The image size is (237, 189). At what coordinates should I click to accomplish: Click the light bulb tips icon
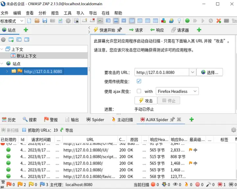pyautogui.click(x=179, y=20)
